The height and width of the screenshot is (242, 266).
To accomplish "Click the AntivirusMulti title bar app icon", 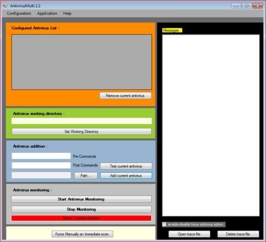I will (5, 6).
